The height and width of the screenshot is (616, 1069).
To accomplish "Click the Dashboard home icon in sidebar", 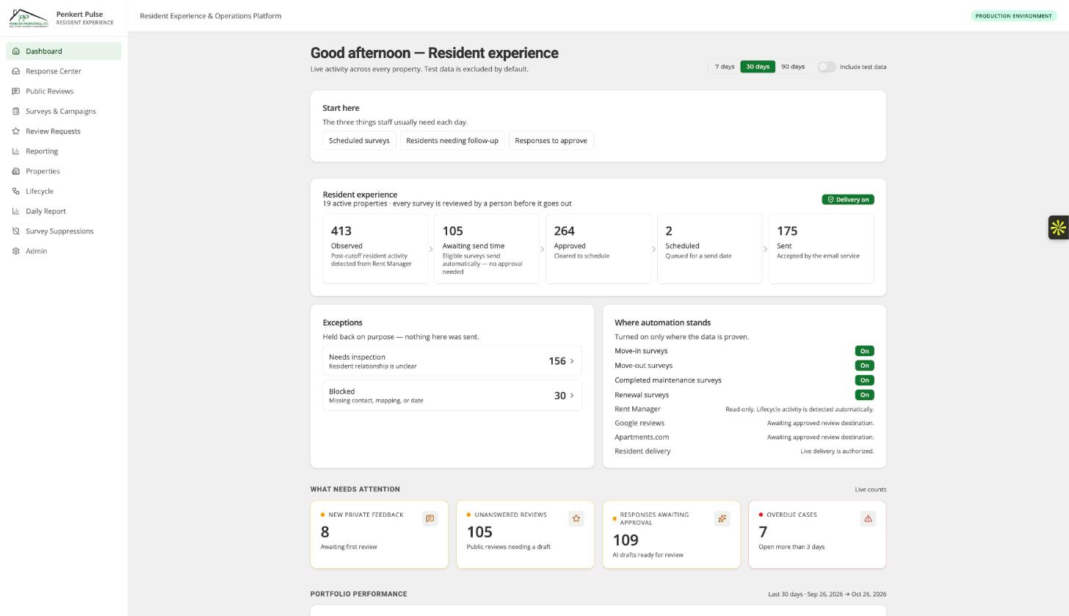I will (x=16, y=51).
